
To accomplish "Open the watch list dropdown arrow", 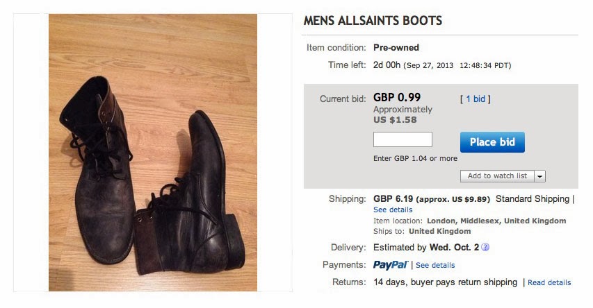I will (x=540, y=176).
